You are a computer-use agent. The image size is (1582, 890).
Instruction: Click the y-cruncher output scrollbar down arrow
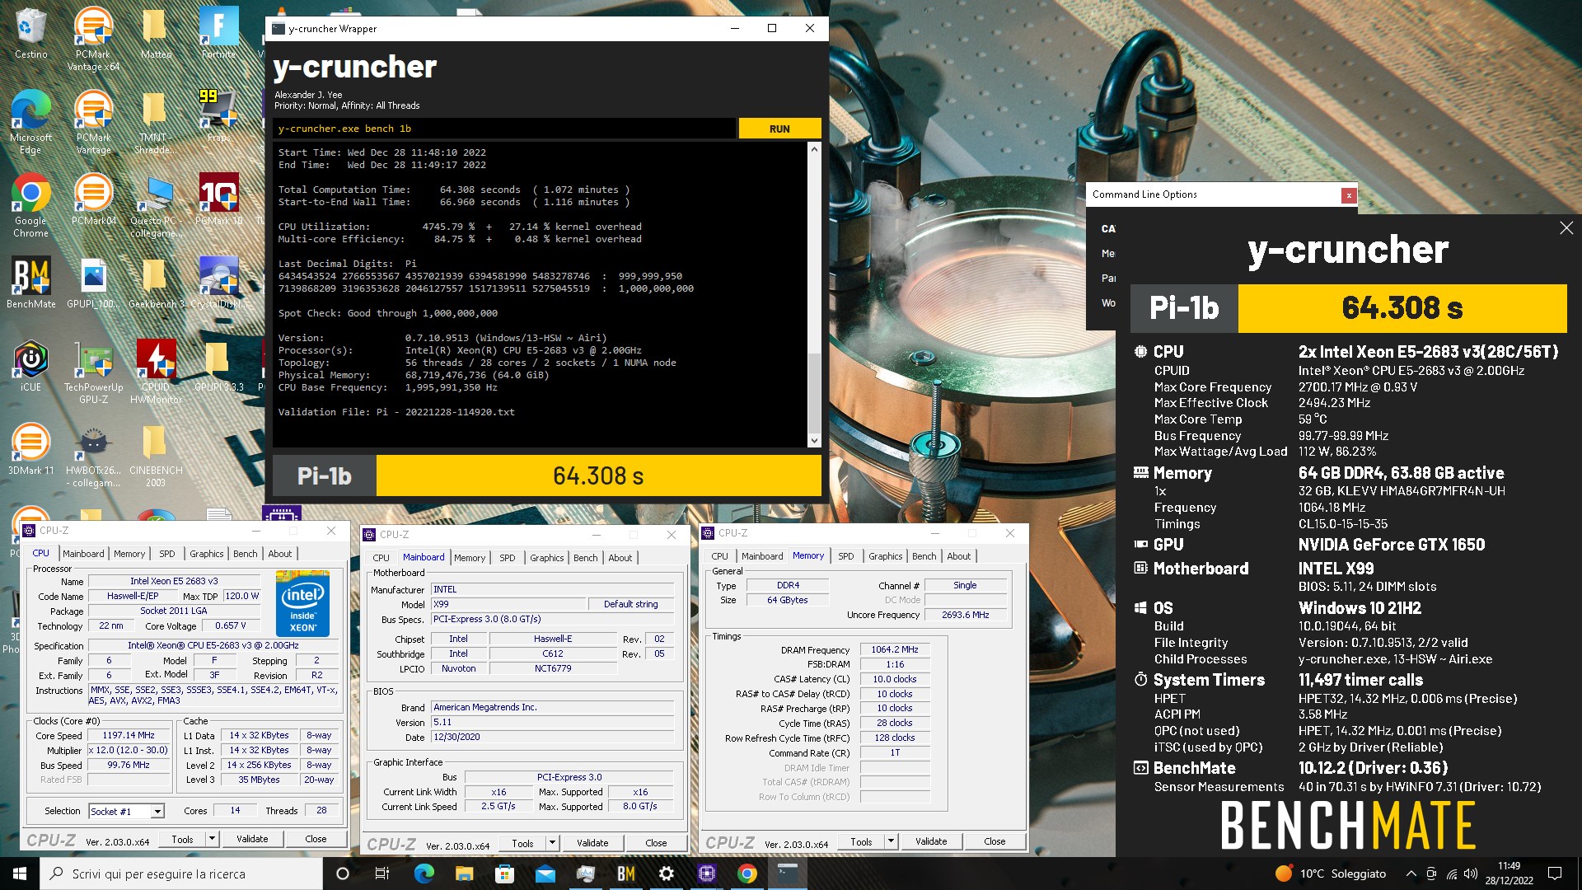click(814, 441)
